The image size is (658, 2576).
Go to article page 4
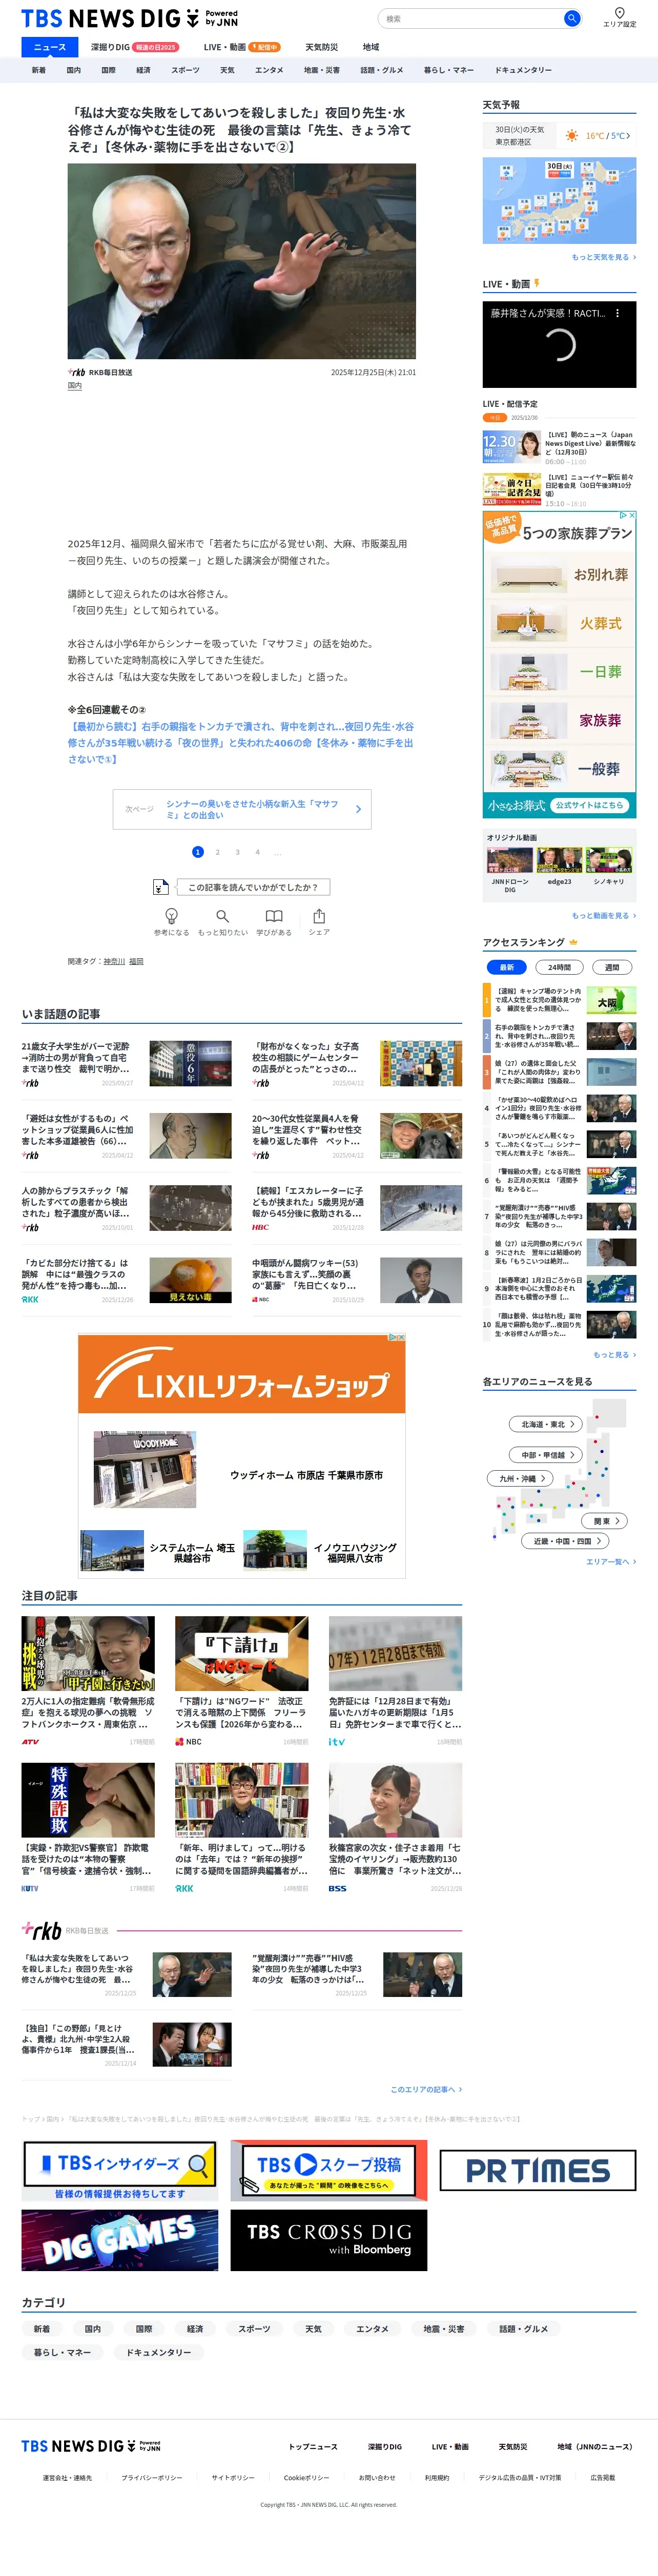(257, 852)
